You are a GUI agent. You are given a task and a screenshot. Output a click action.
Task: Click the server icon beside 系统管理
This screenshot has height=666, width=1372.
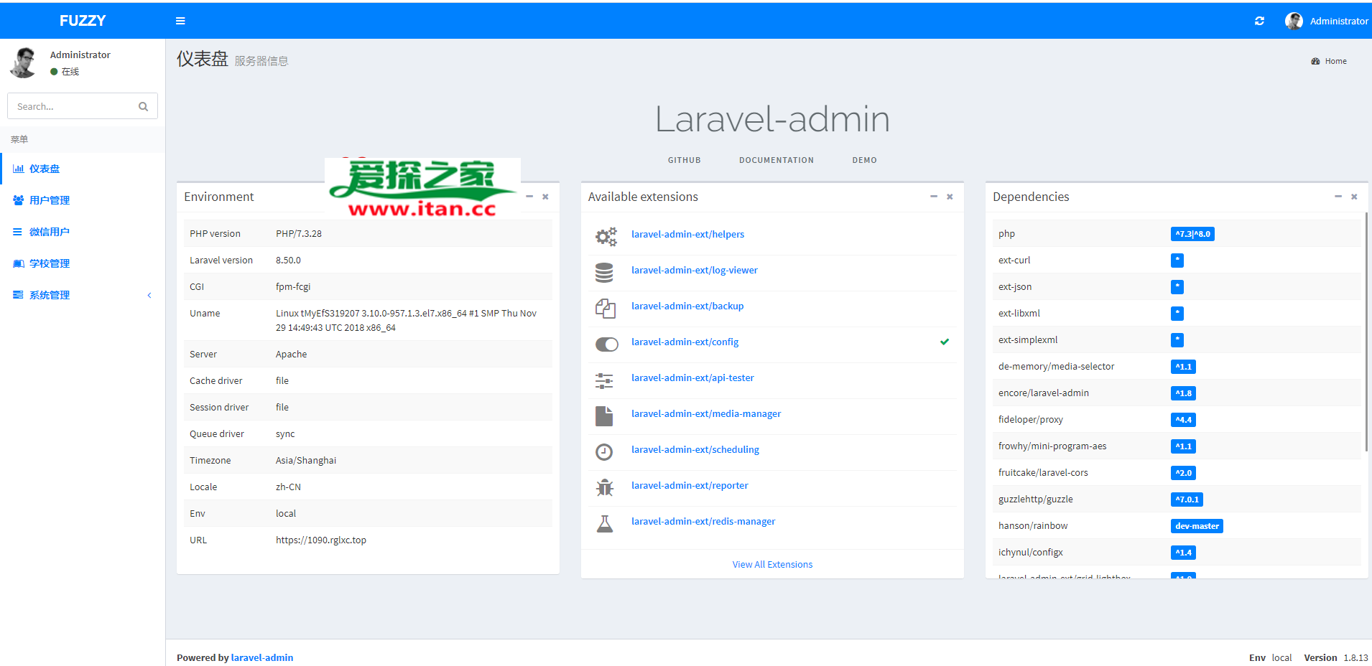pos(18,295)
